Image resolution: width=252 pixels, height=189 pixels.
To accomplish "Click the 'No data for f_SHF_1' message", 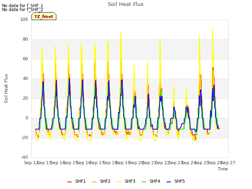I will 22,6.
